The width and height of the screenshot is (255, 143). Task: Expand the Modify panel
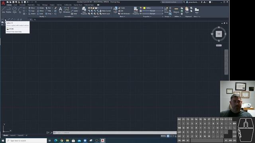(43, 17)
